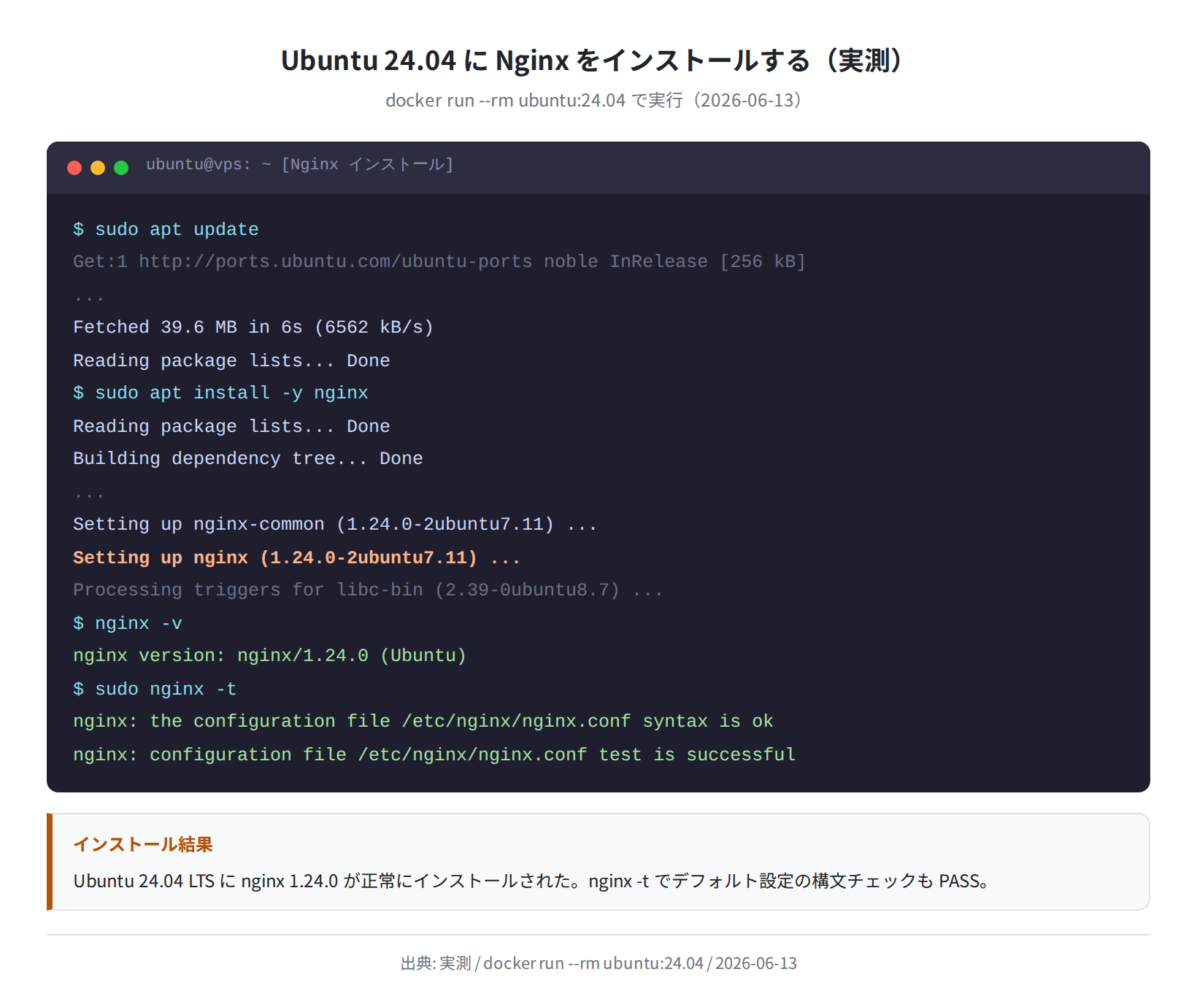Click the first 'Reading package lists... Done' after apt update
Image resolution: width=1197 pixels, height=1004 pixels.
[231, 360]
